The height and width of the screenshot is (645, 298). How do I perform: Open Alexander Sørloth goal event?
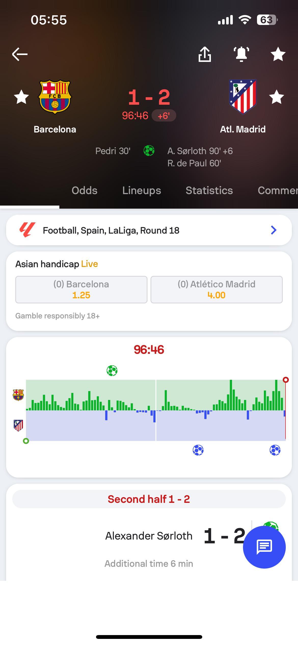149,536
